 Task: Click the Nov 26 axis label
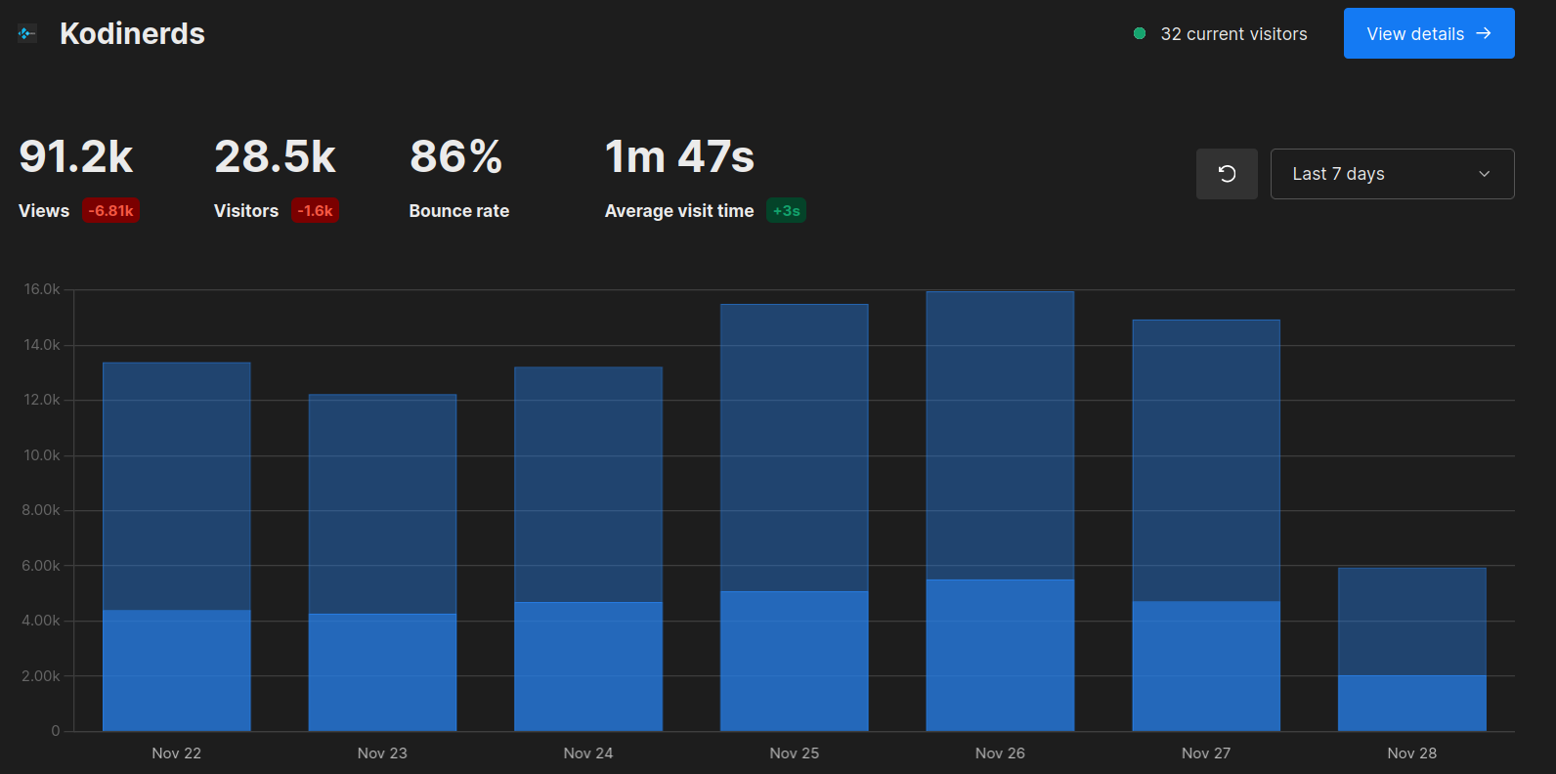pos(1000,753)
